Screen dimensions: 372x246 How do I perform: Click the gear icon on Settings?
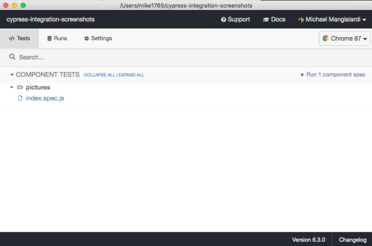click(86, 38)
